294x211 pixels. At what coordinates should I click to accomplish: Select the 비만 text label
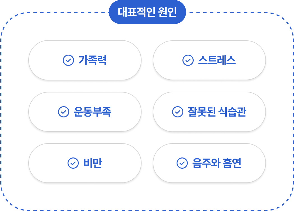click(x=92, y=163)
